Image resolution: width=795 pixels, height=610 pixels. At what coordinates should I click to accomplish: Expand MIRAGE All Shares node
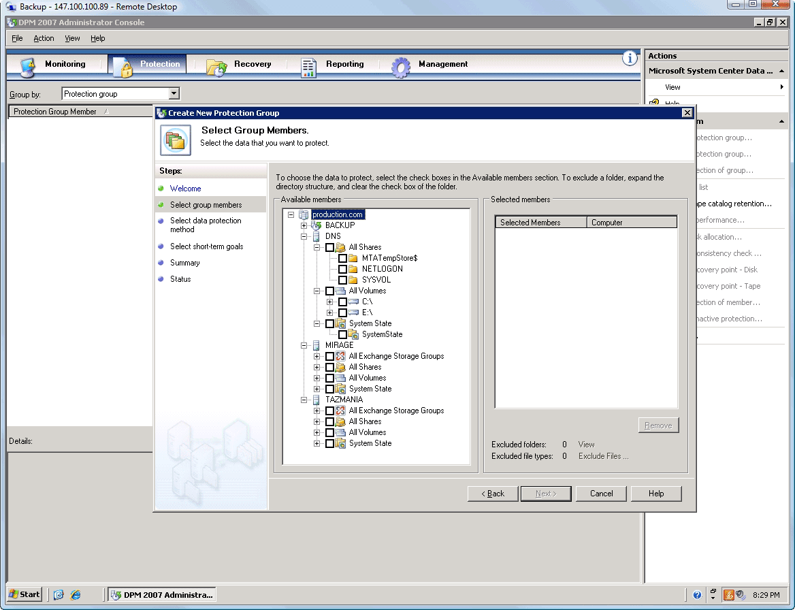pos(317,367)
